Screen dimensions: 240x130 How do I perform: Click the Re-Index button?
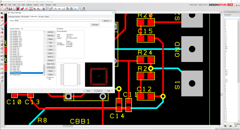[x=95, y=25]
